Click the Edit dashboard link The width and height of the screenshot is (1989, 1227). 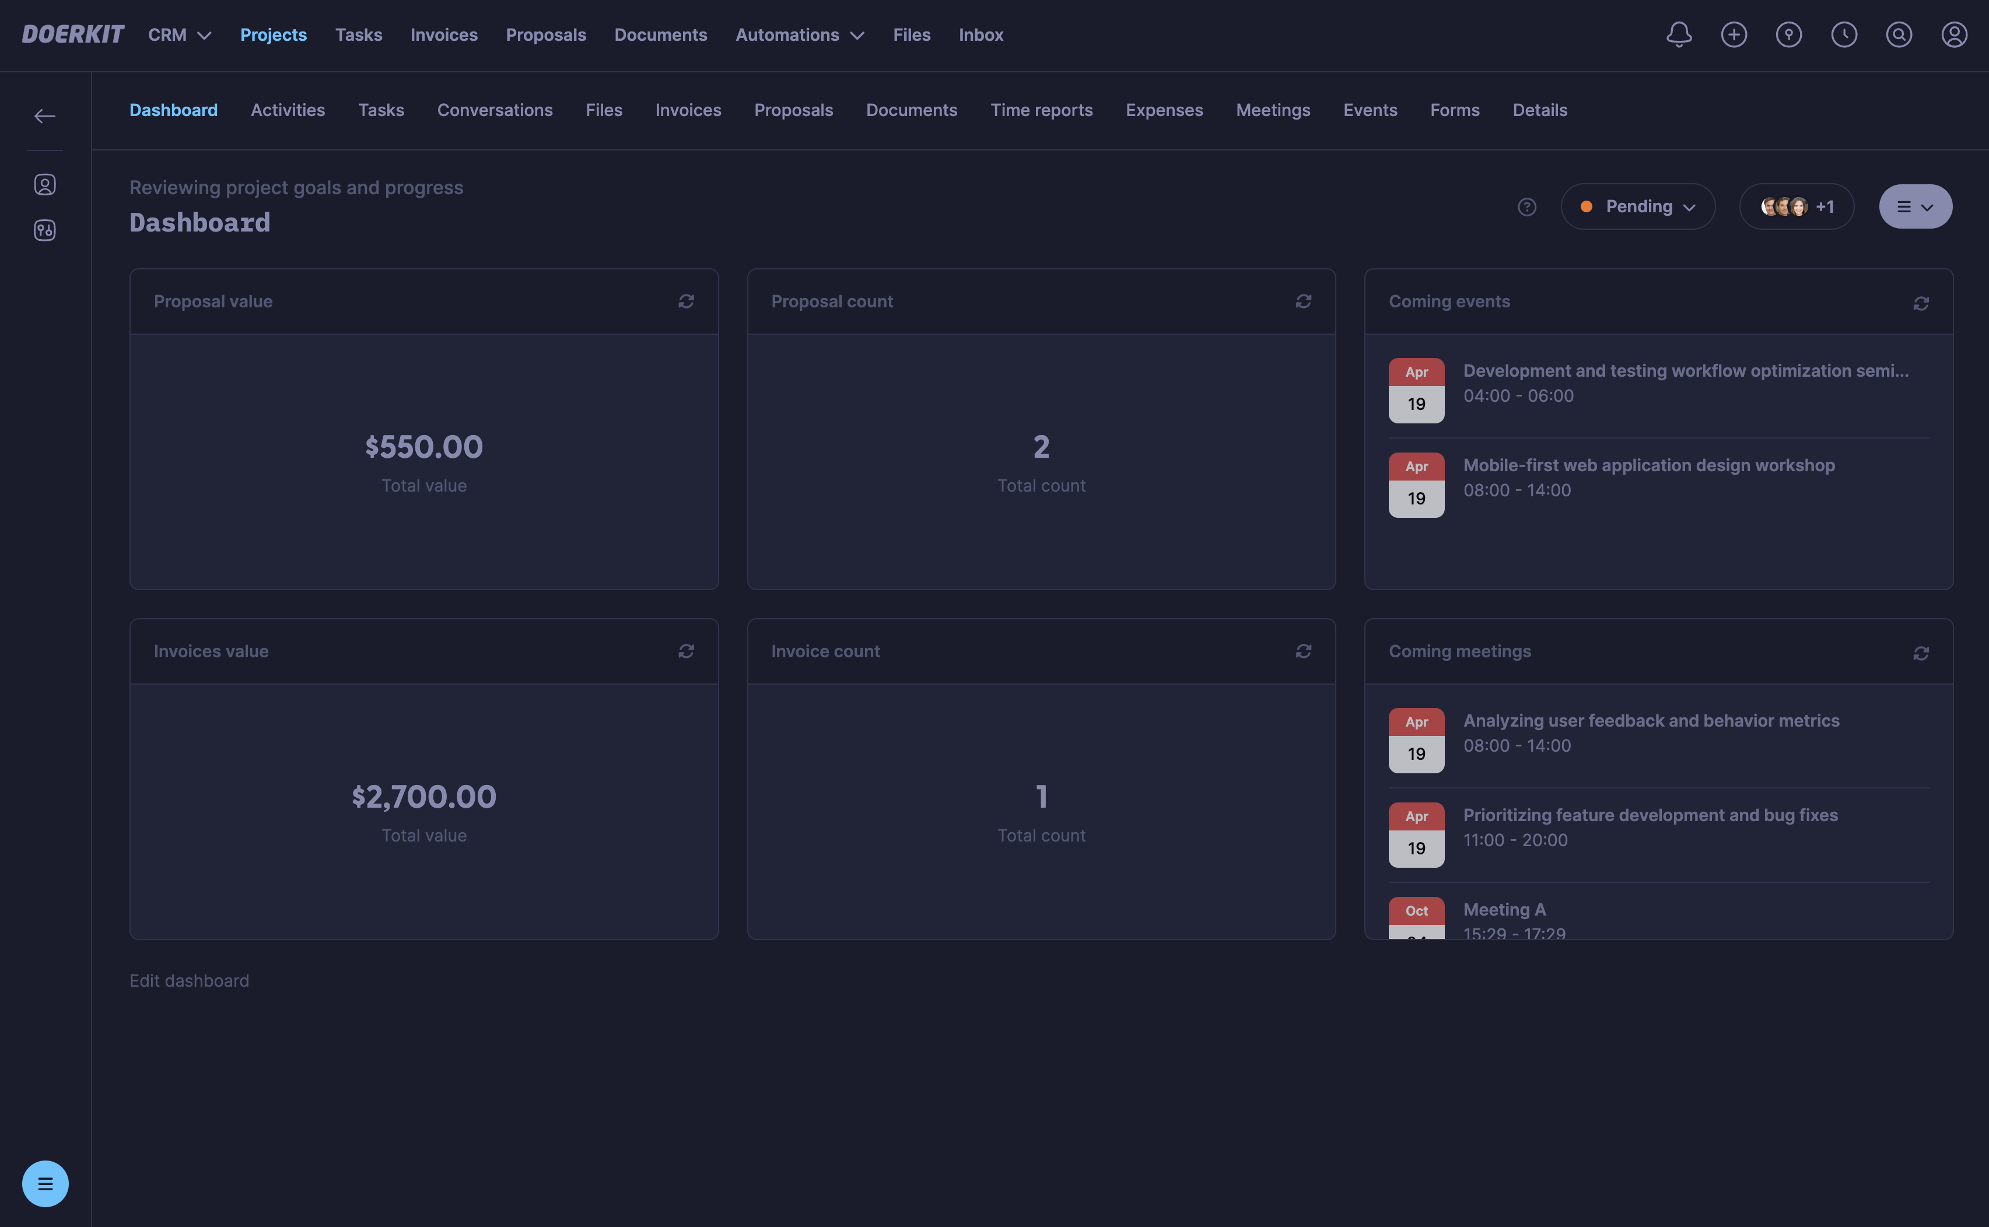click(x=189, y=980)
